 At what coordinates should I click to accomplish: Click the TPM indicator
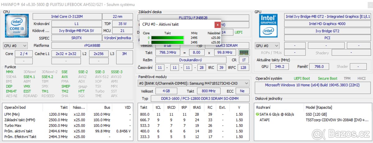click(x=347, y=78)
